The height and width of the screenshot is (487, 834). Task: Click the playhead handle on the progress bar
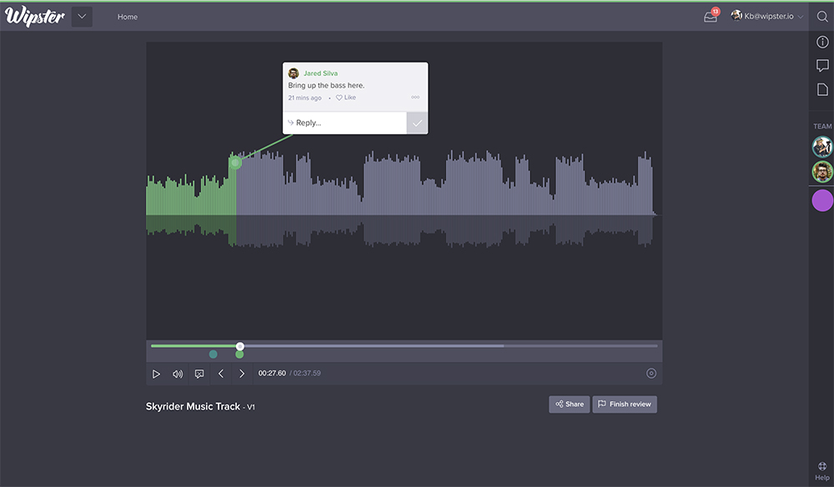pyautogui.click(x=240, y=346)
